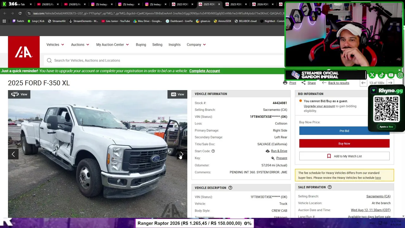
Task: Go to next vehicle in results
Action: [390, 83]
